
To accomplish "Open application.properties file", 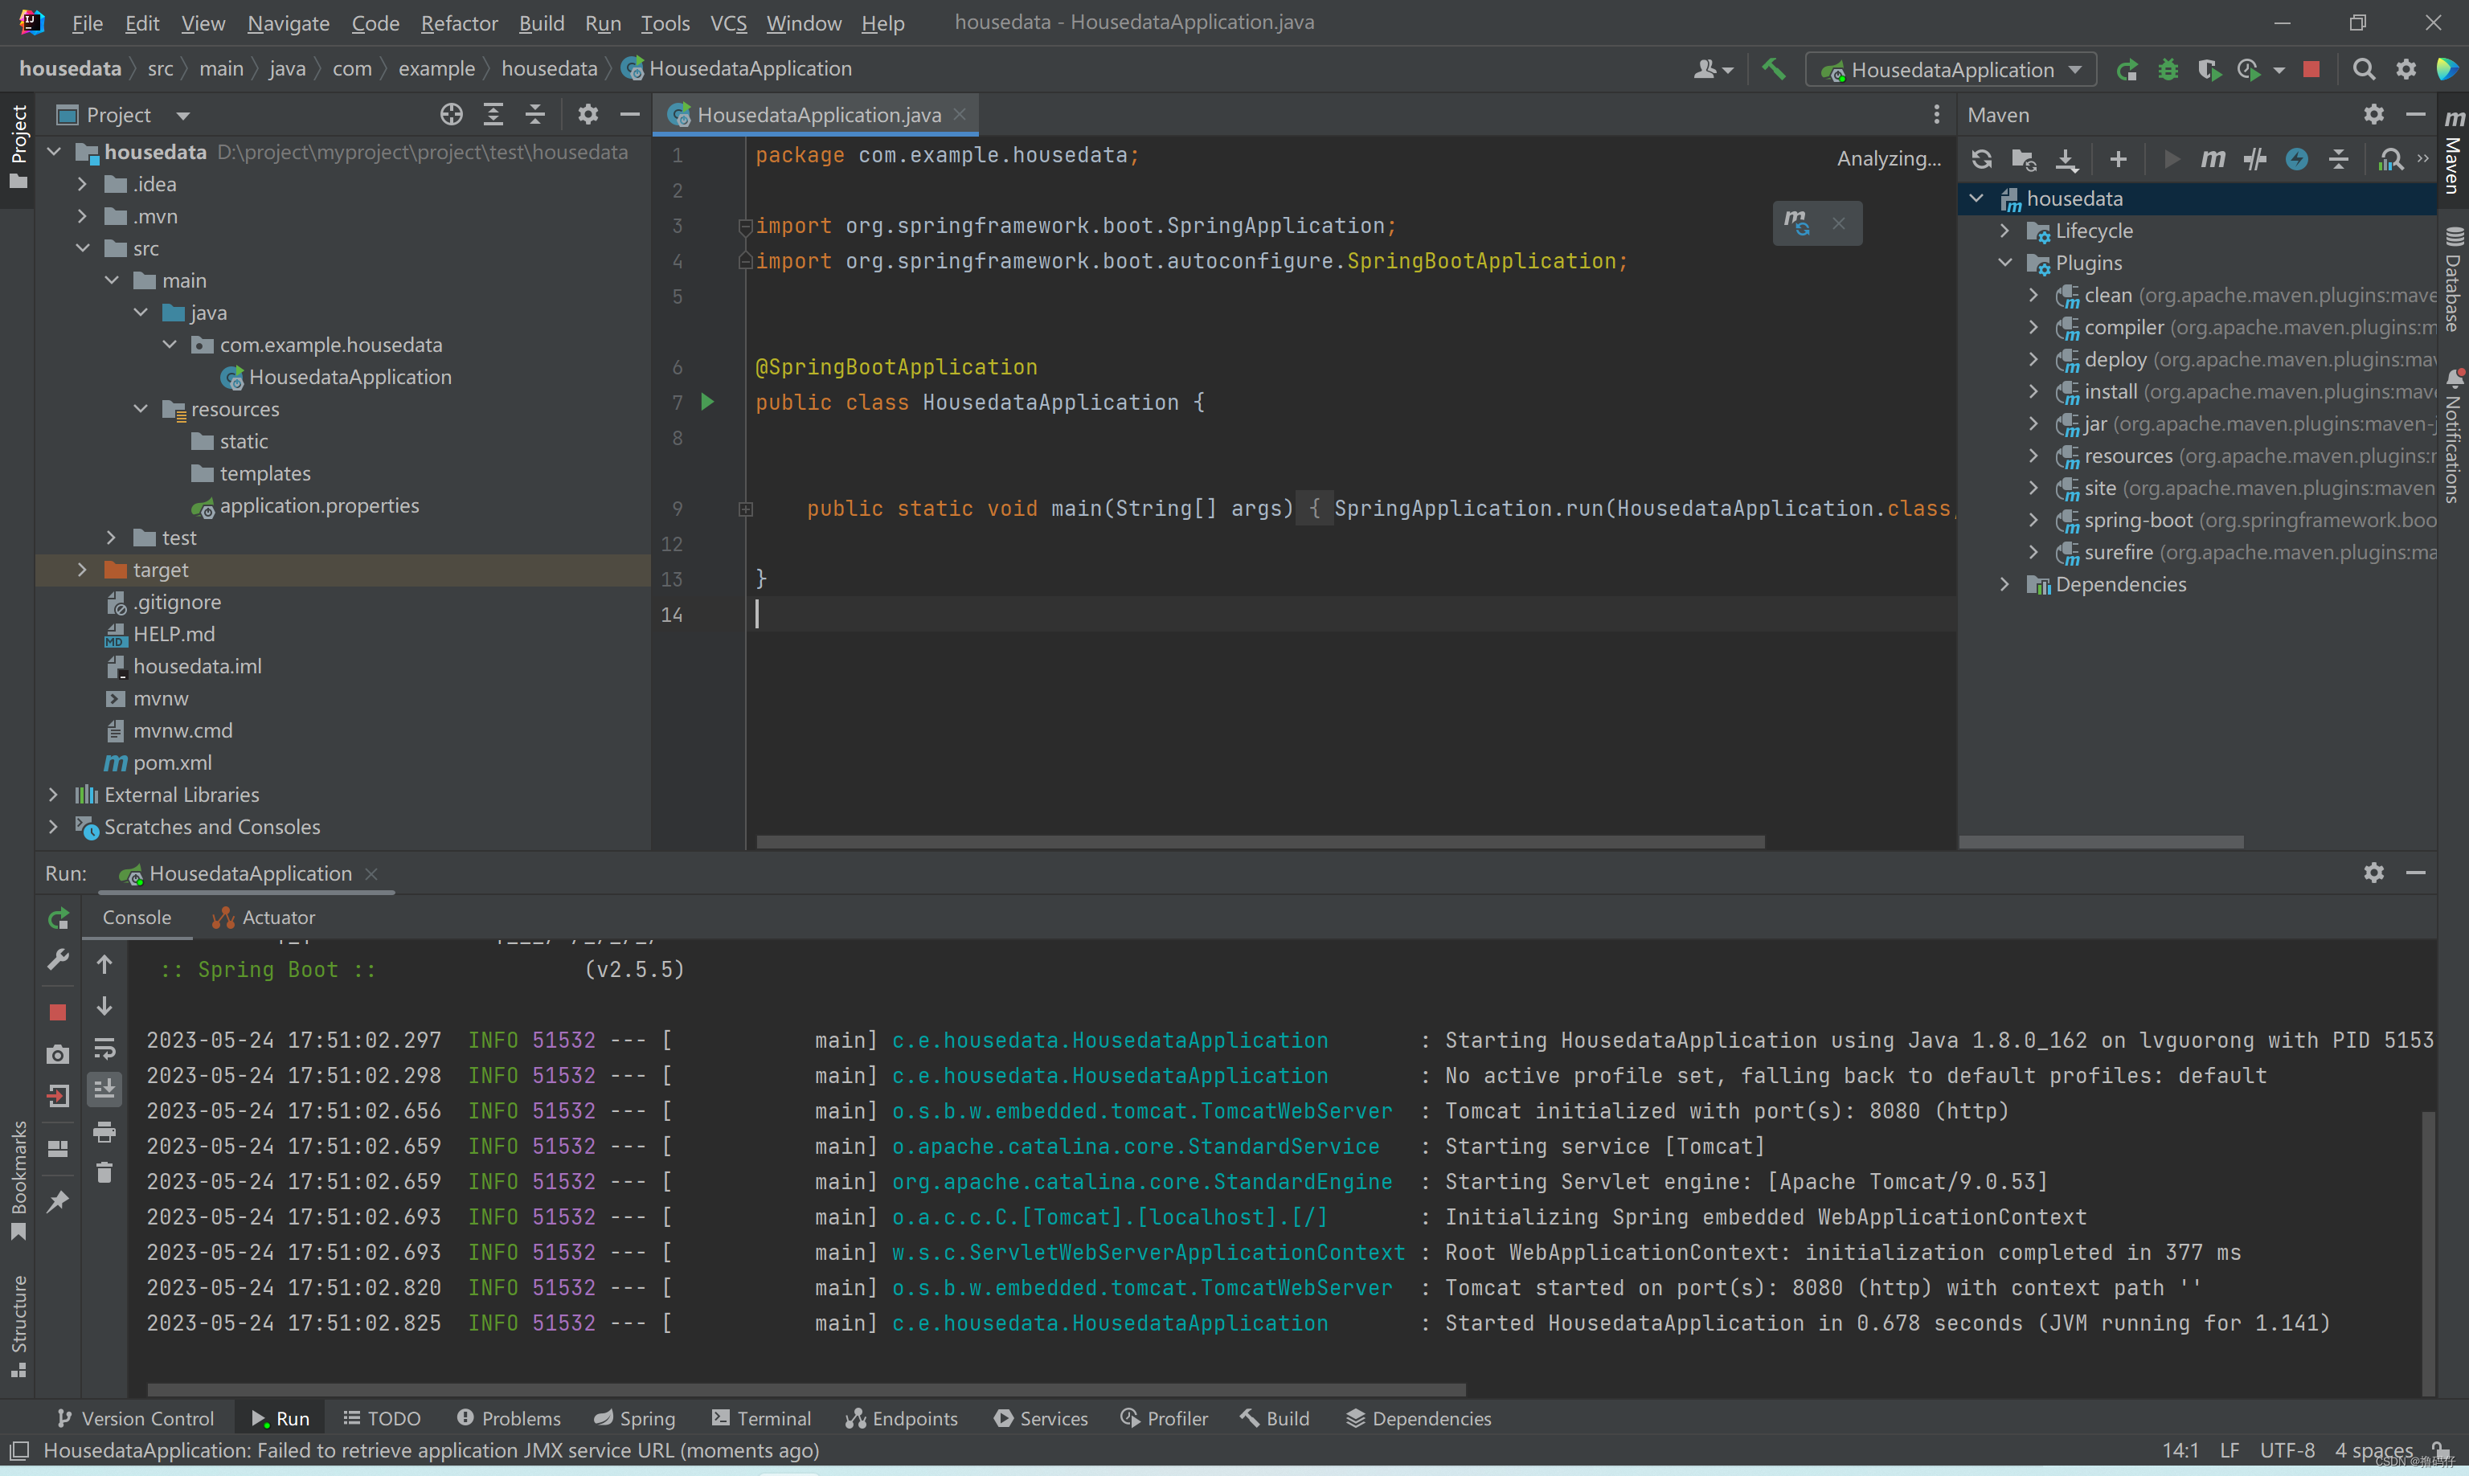I will (x=318, y=505).
